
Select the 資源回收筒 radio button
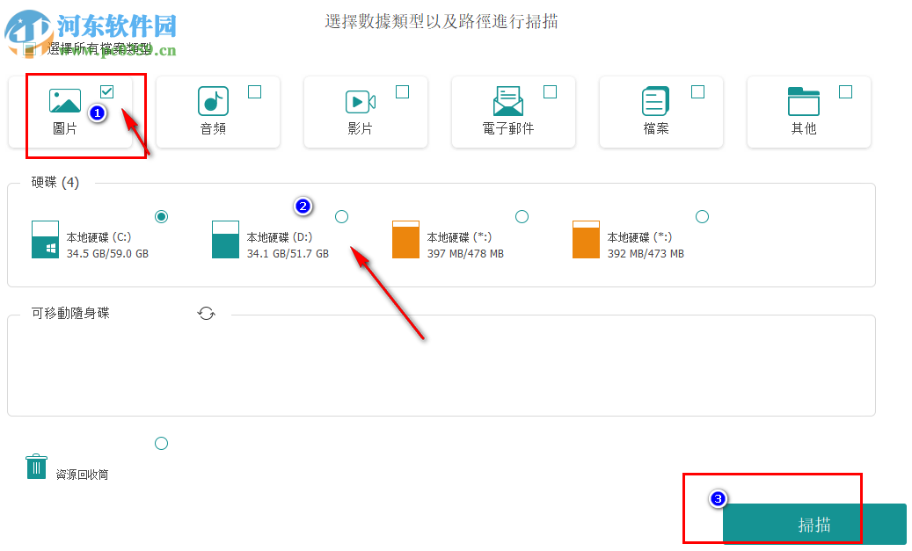161,443
